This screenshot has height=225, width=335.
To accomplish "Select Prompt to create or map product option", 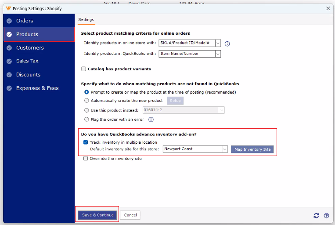I will point(86,92).
